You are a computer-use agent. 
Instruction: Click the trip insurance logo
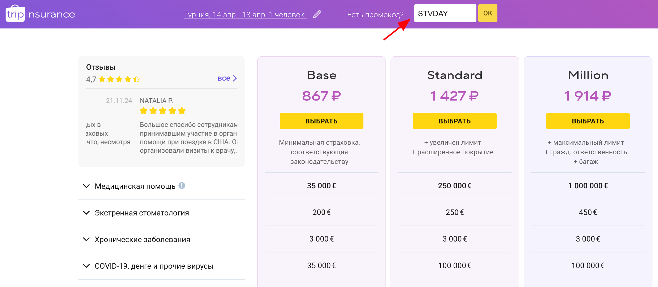(x=40, y=14)
